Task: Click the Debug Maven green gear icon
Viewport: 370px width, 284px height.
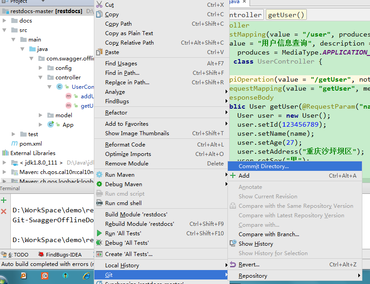Action: click(99, 184)
